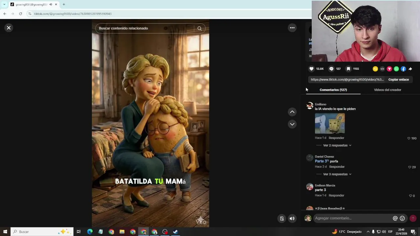The width and height of the screenshot is (420, 236).
Task: Click the 'Copiar enlace' button
Action: [398, 80]
